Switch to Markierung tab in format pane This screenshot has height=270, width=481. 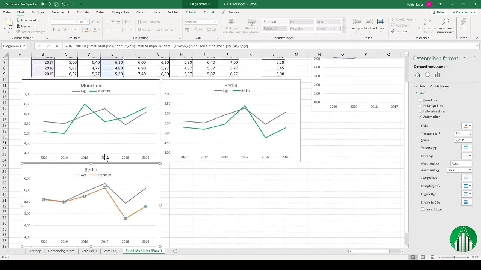click(x=440, y=86)
